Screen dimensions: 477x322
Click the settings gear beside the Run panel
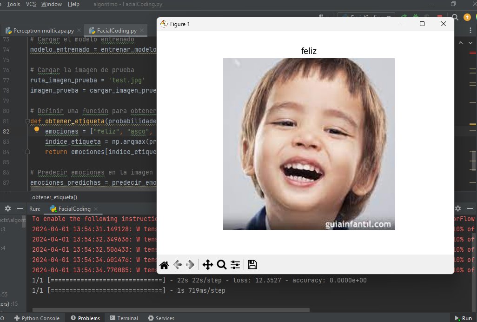click(7, 208)
